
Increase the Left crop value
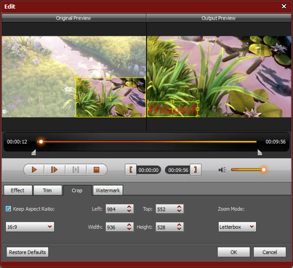tap(129, 207)
